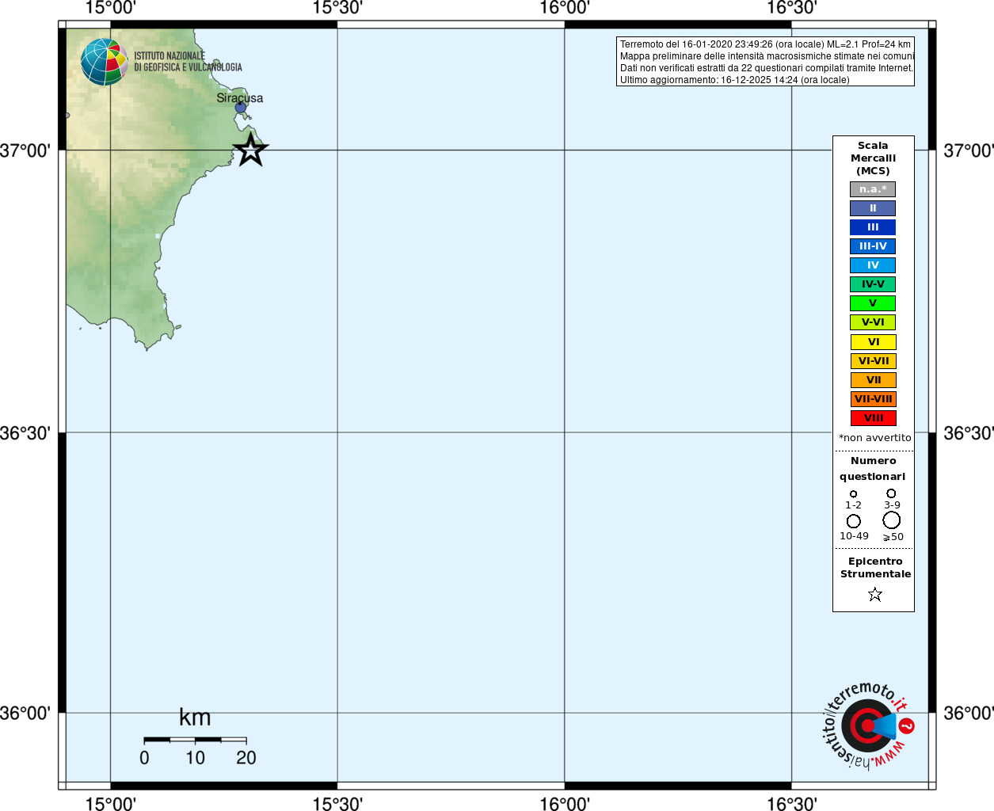Click the Siracusa city label
This screenshot has width=994, height=811.
coord(240,98)
